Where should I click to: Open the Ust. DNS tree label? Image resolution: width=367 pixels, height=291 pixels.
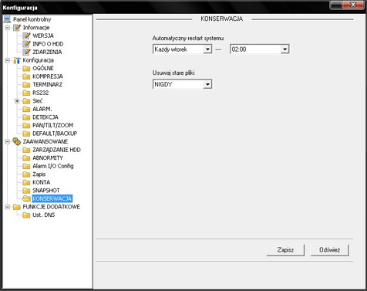(44, 215)
